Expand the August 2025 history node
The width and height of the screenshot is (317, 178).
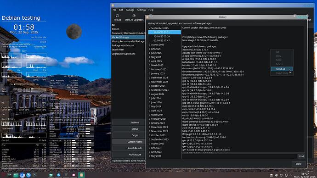click(150, 44)
